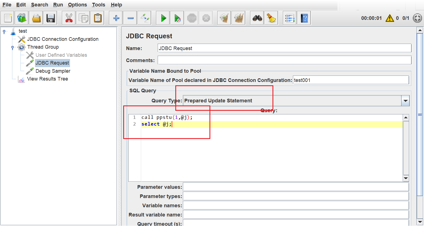Image resolution: width=424 pixels, height=226 pixels.
Task: Click the Comments input field
Action: tap(285, 60)
